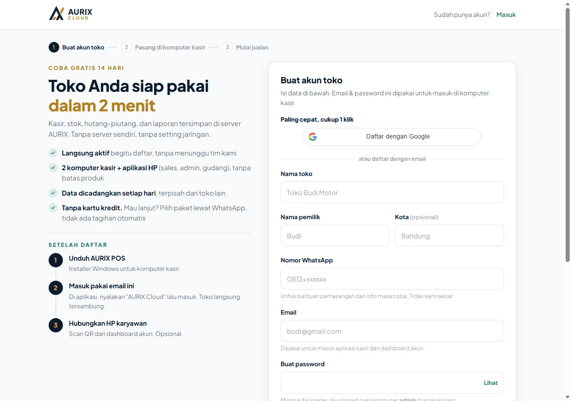Click the step 3 circle for Hubungkan HP karyawan
The height and width of the screenshot is (401, 571).
[56, 325]
